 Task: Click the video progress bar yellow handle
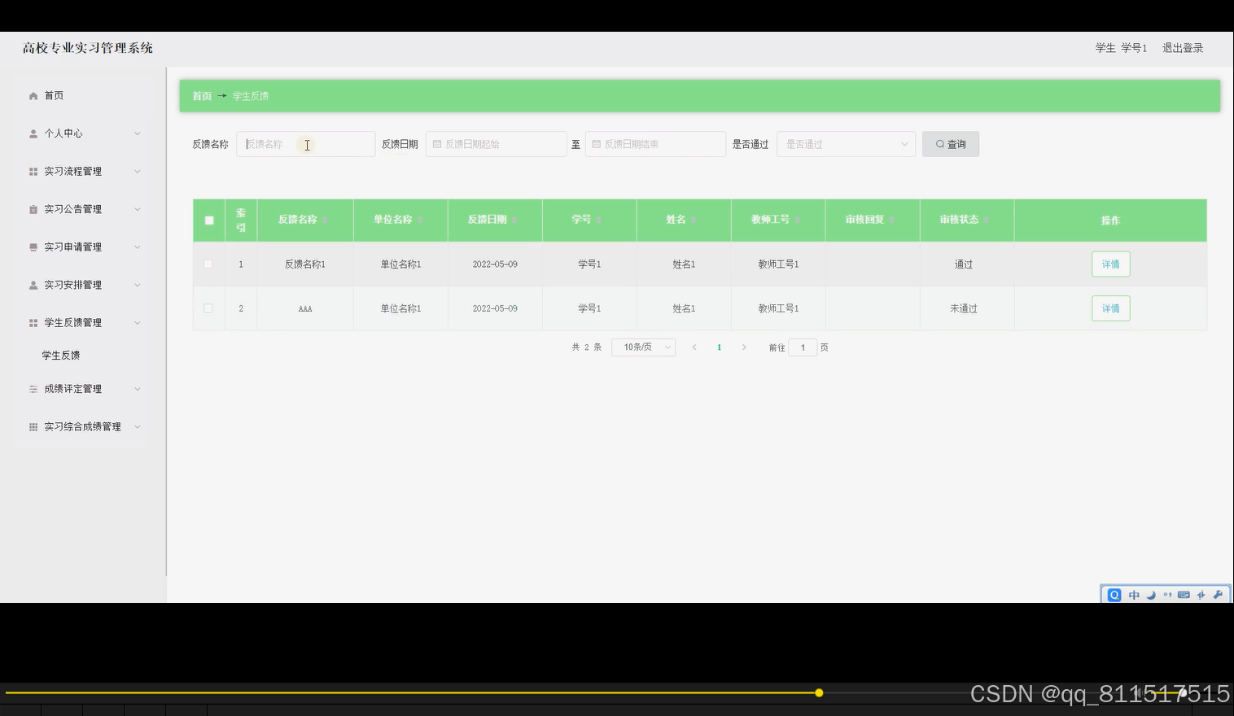(819, 693)
